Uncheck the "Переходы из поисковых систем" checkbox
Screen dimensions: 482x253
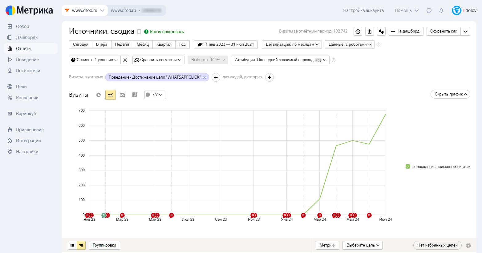click(408, 167)
